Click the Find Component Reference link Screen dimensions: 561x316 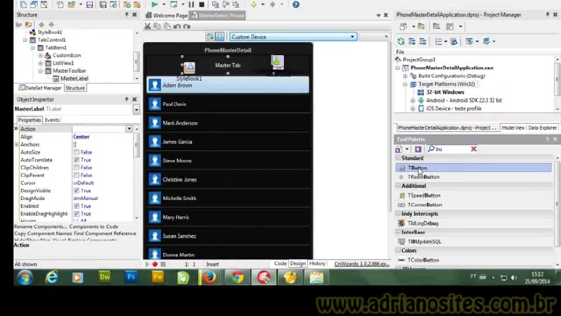click(x=105, y=233)
